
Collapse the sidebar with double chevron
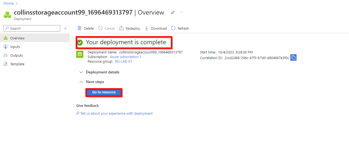tap(65, 28)
